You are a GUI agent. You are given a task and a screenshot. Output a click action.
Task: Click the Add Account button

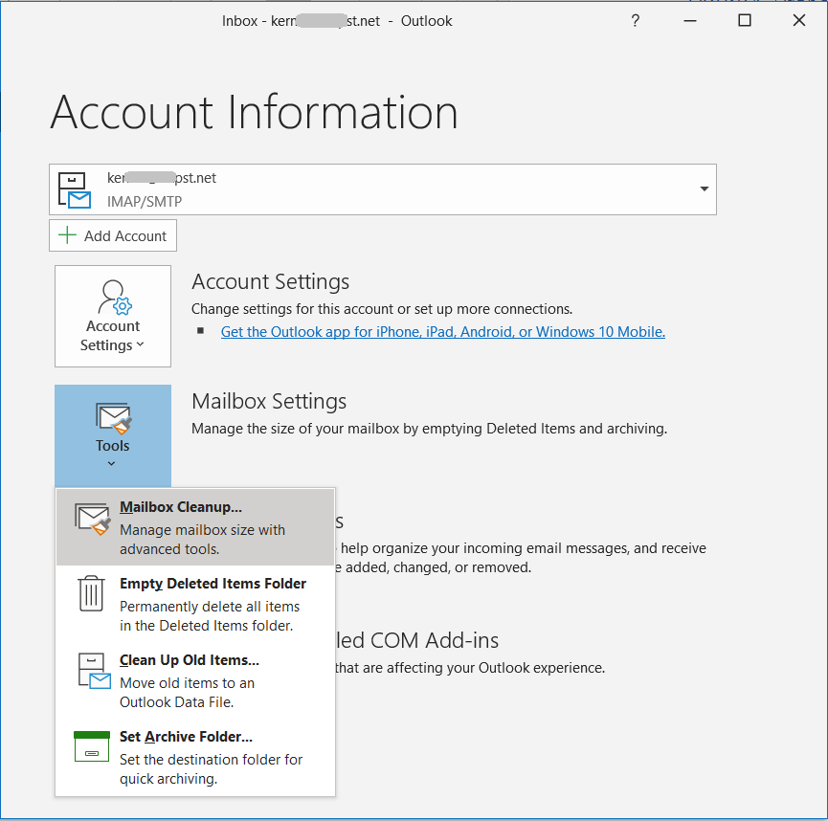(112, 235)
